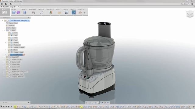The width and height of the screenshot is (195, 109).
Task: Open the Viewports layout icon
Action: [108, 103]
